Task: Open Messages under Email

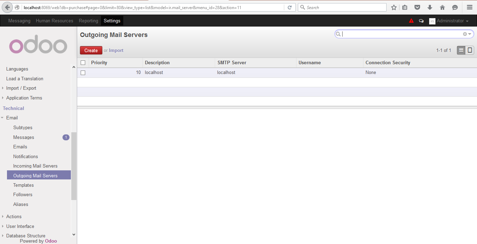Action: 24,138
